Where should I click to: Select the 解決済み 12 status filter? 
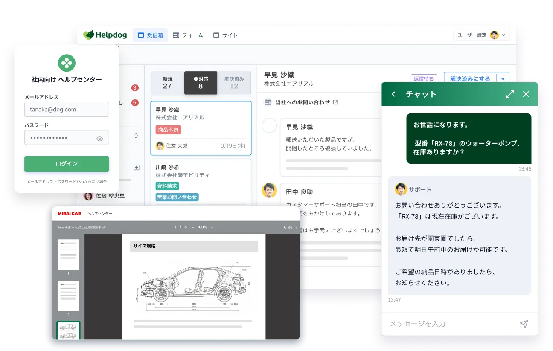[x=234, y=83]
